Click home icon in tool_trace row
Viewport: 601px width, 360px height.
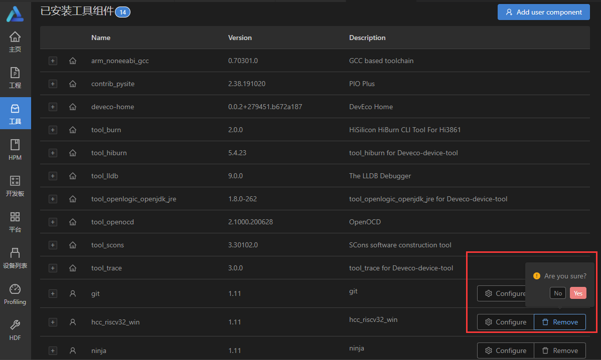point(72,268)
